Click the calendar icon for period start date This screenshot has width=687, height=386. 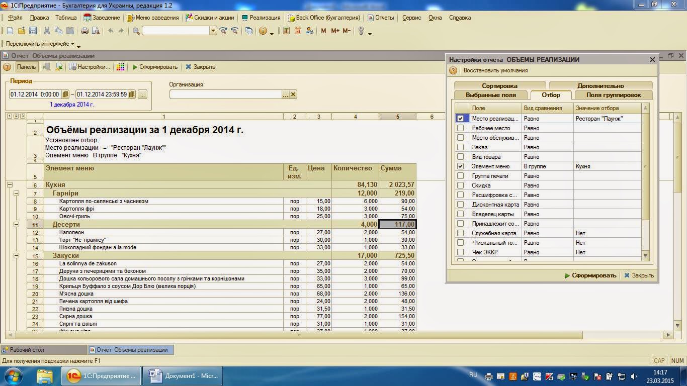click(65, 94)
